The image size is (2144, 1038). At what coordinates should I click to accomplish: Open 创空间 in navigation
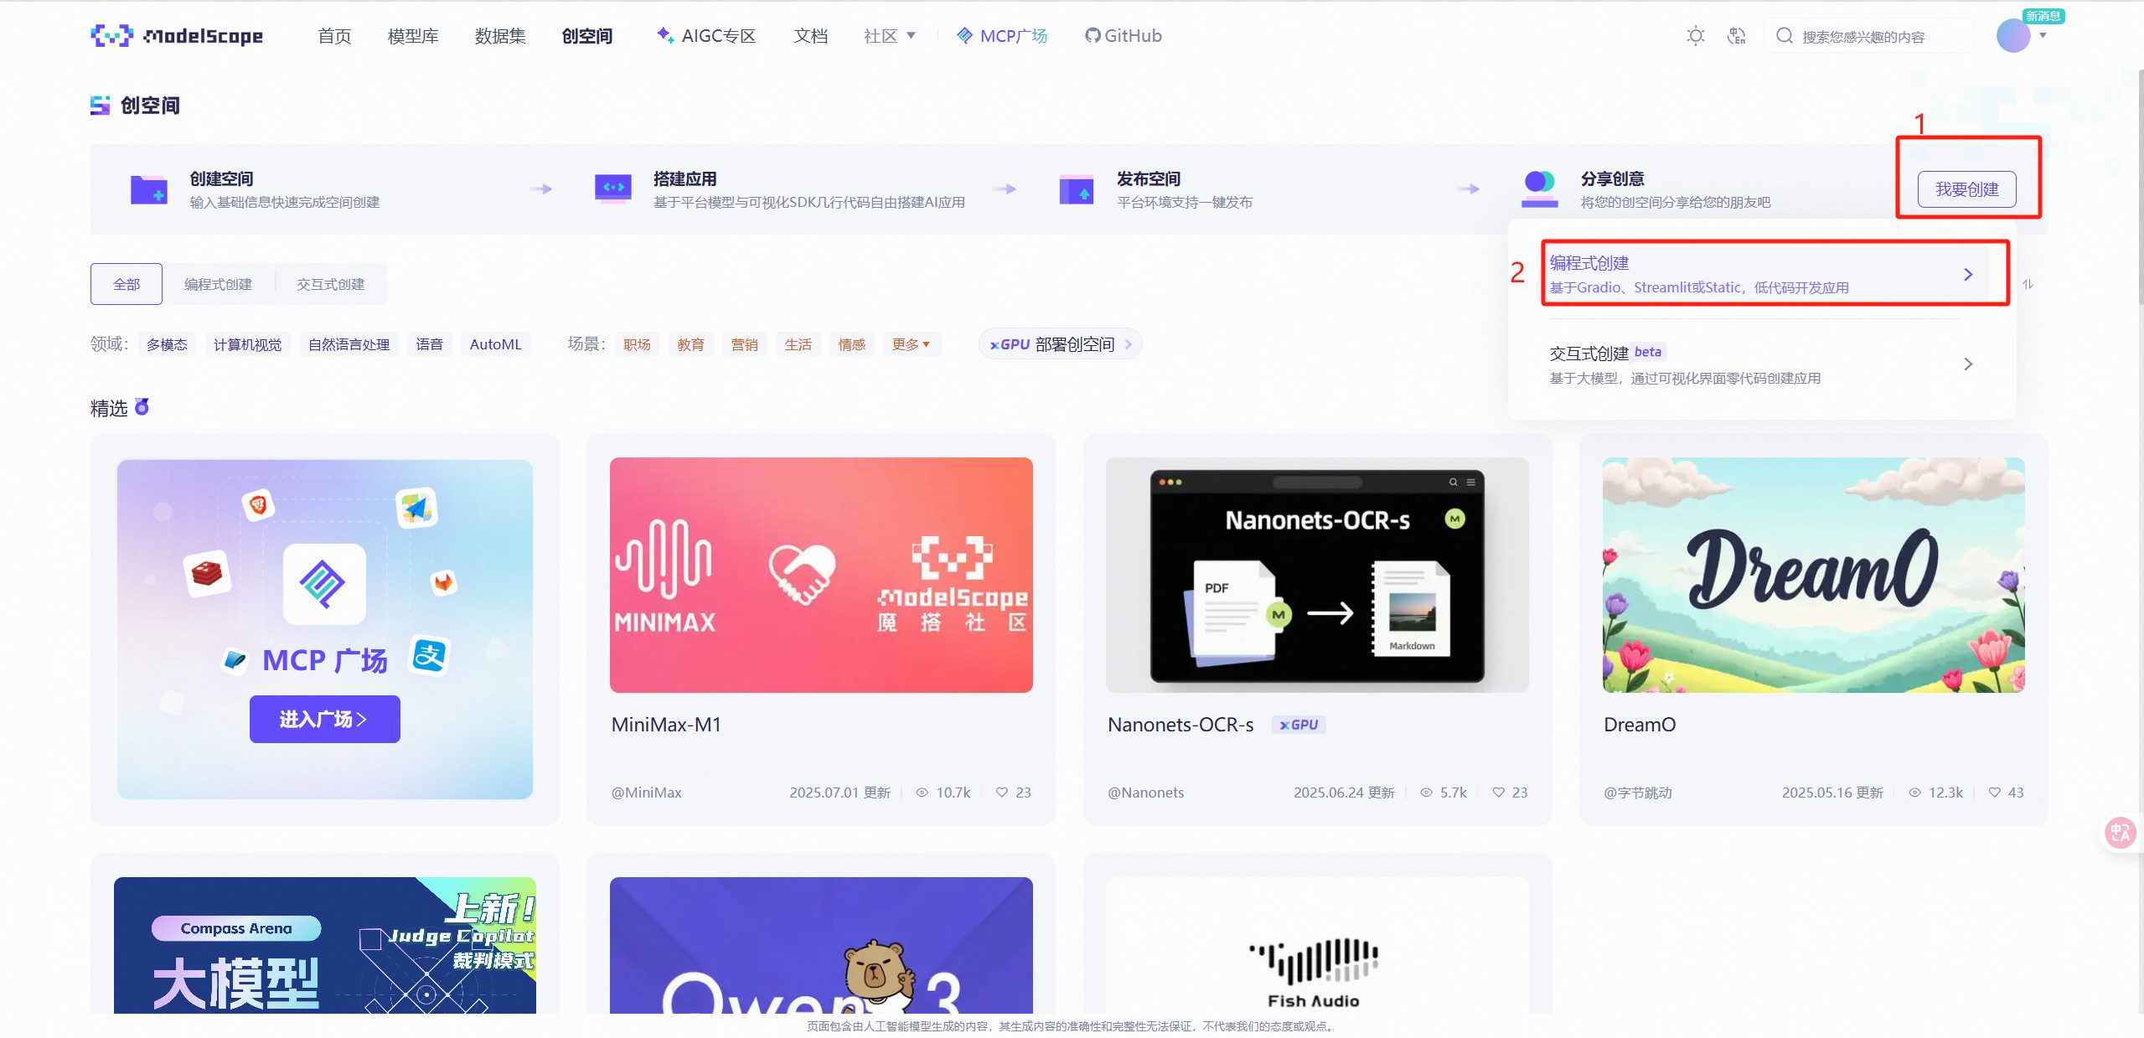coord(587,36)
